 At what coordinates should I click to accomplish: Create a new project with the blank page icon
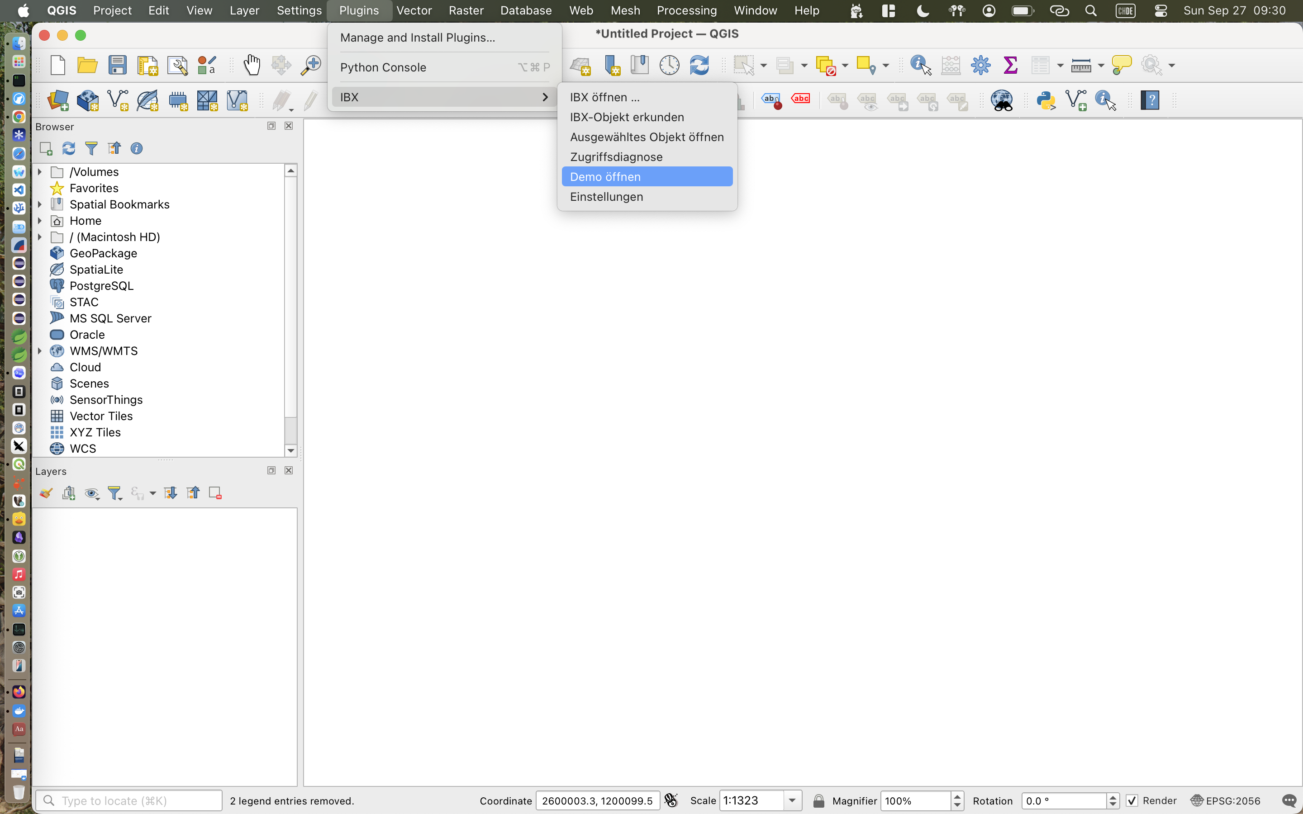pos(57,66)
